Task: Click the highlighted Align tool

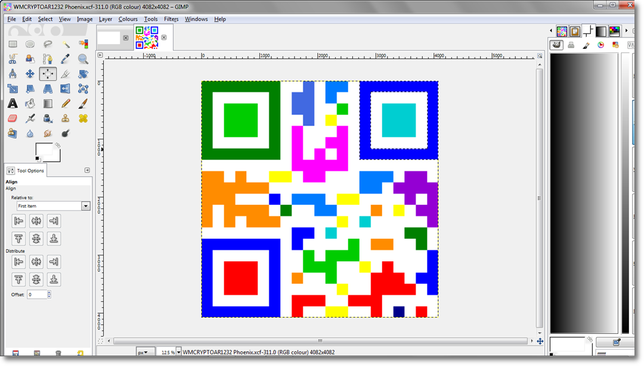Action: 48,74
